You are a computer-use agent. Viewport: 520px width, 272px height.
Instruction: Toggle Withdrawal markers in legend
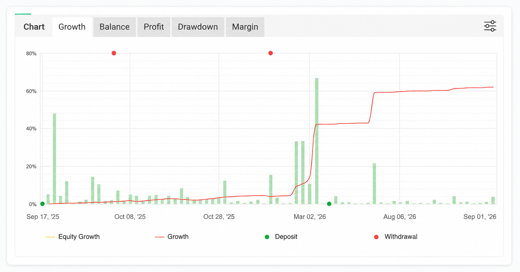[x=396, y=237]
